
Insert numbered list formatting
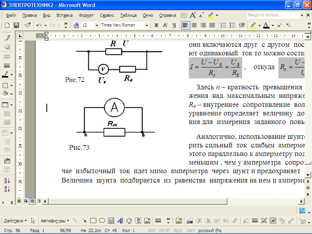223,25
